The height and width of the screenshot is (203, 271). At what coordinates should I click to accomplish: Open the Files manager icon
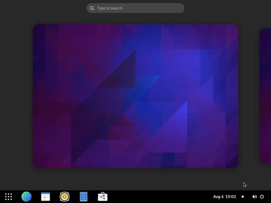(84, 197)
